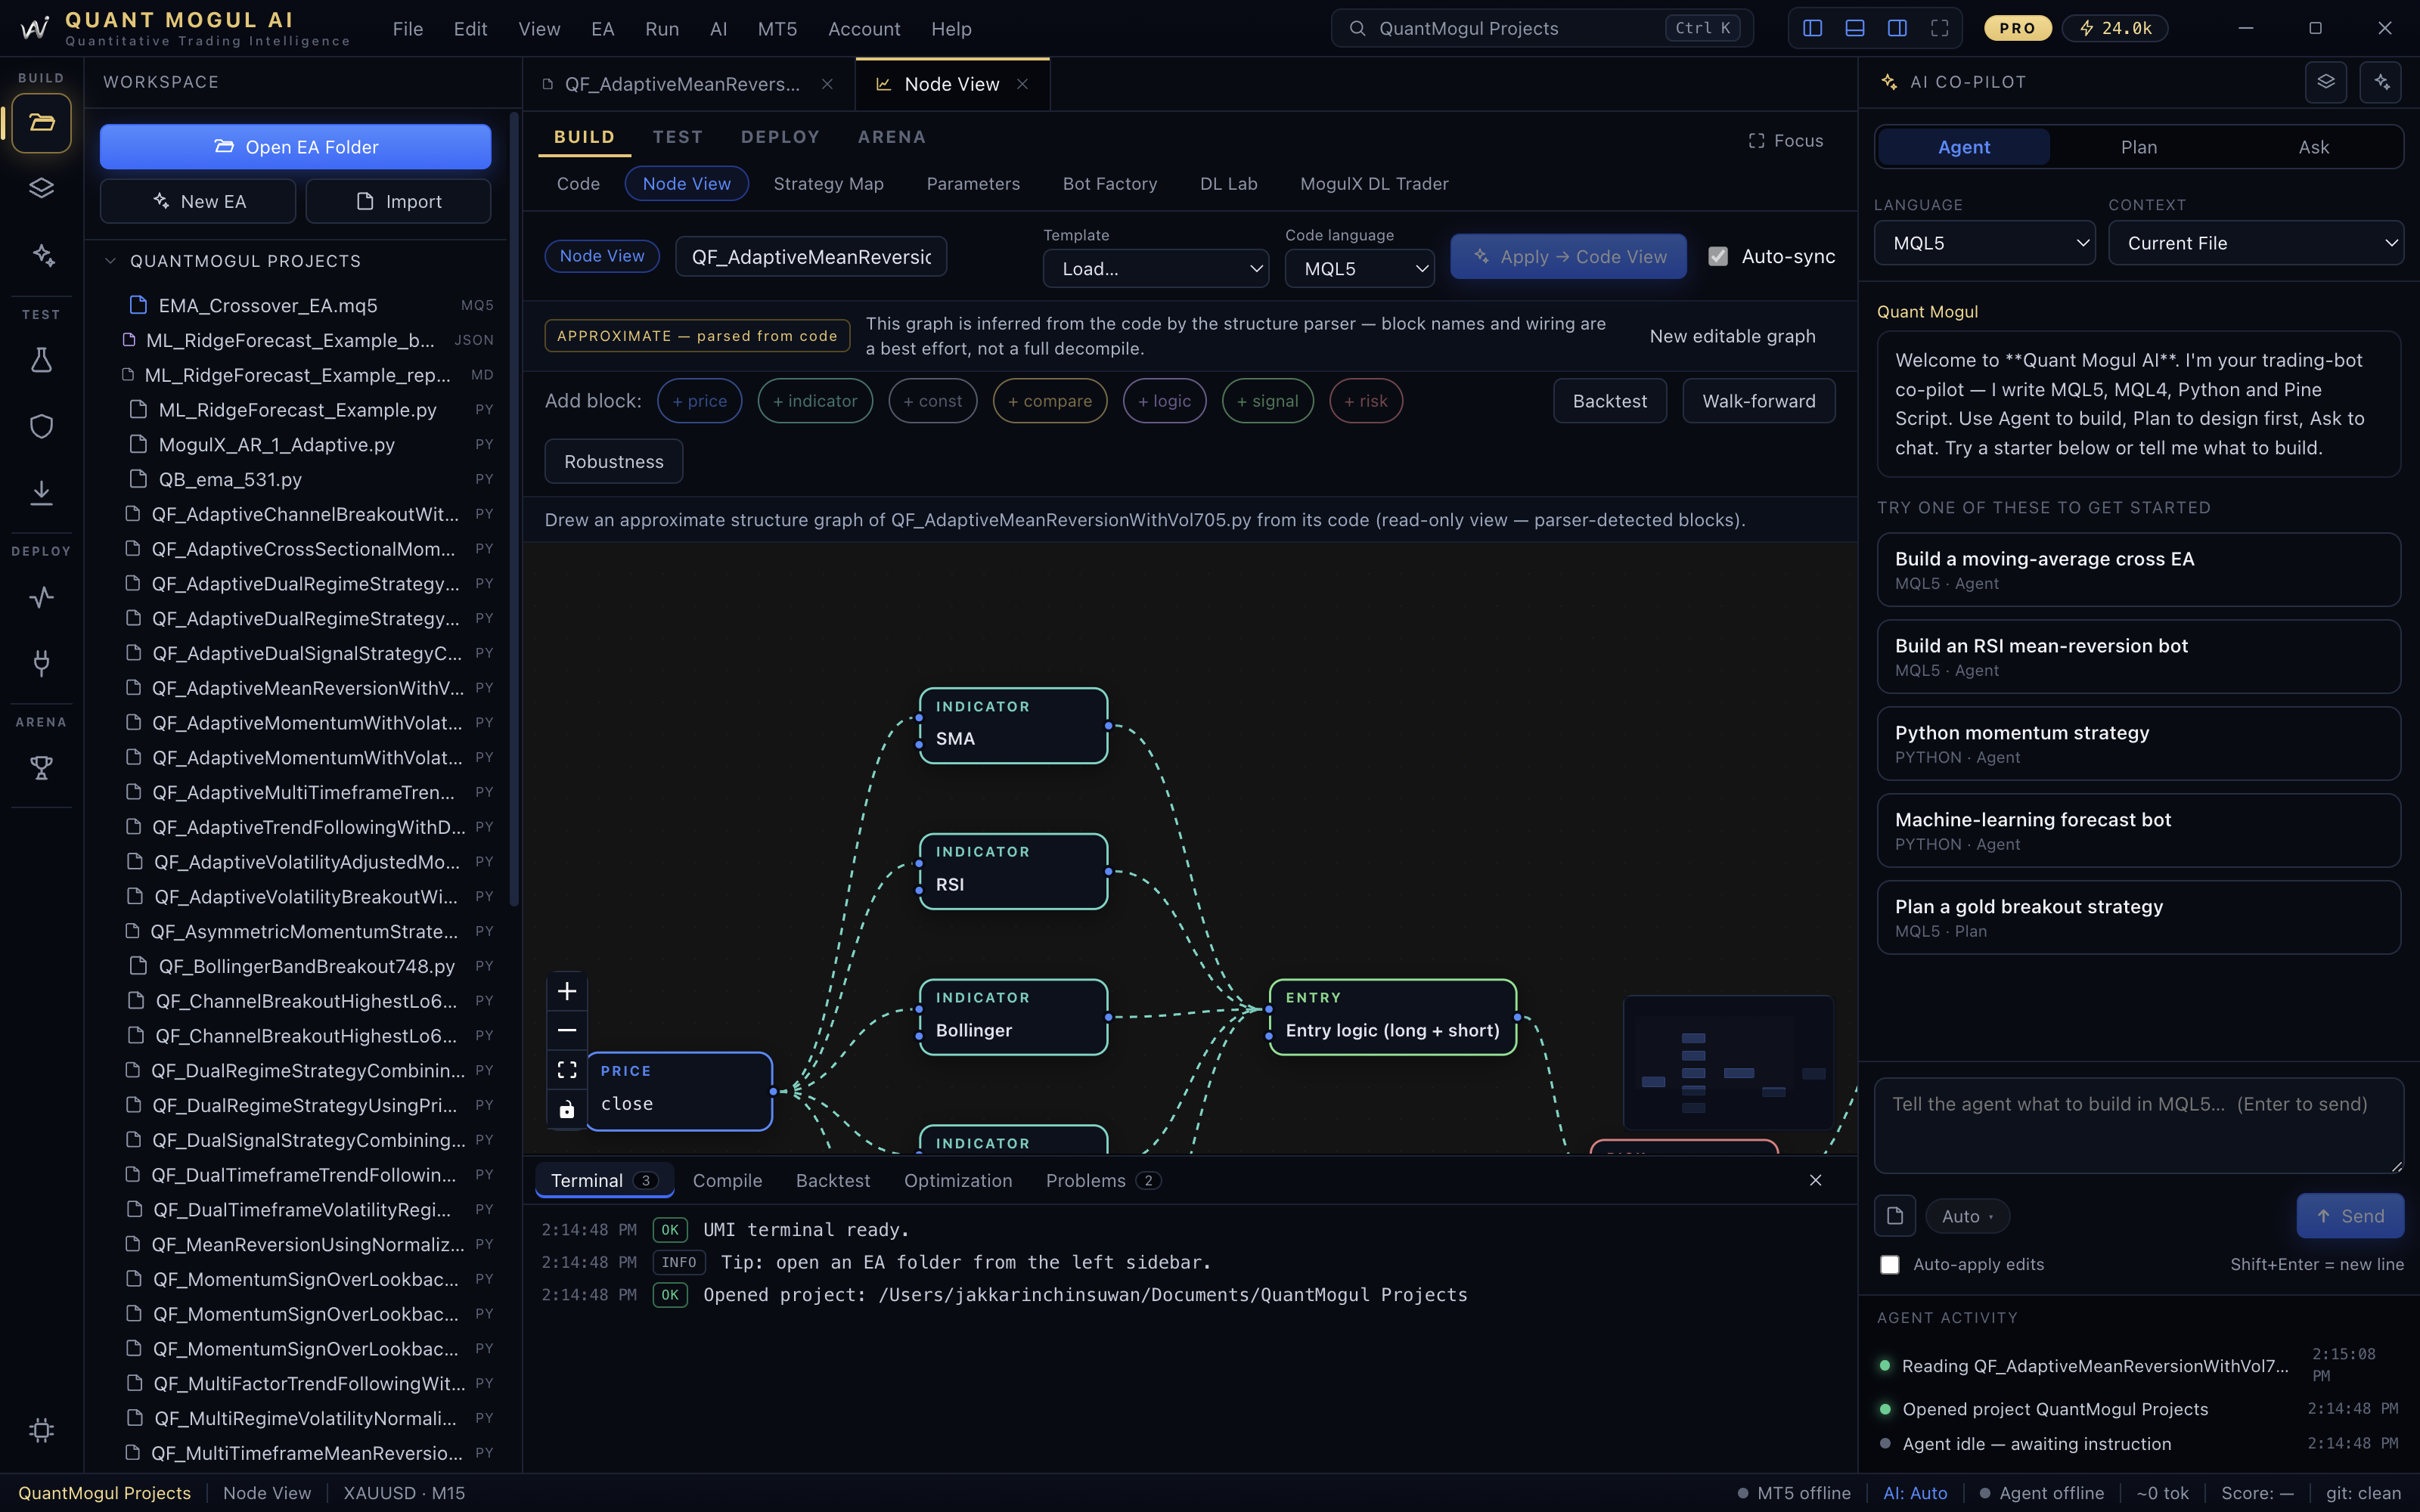Toggle right panel layout icon in title bar

[x=1897, y=28]
